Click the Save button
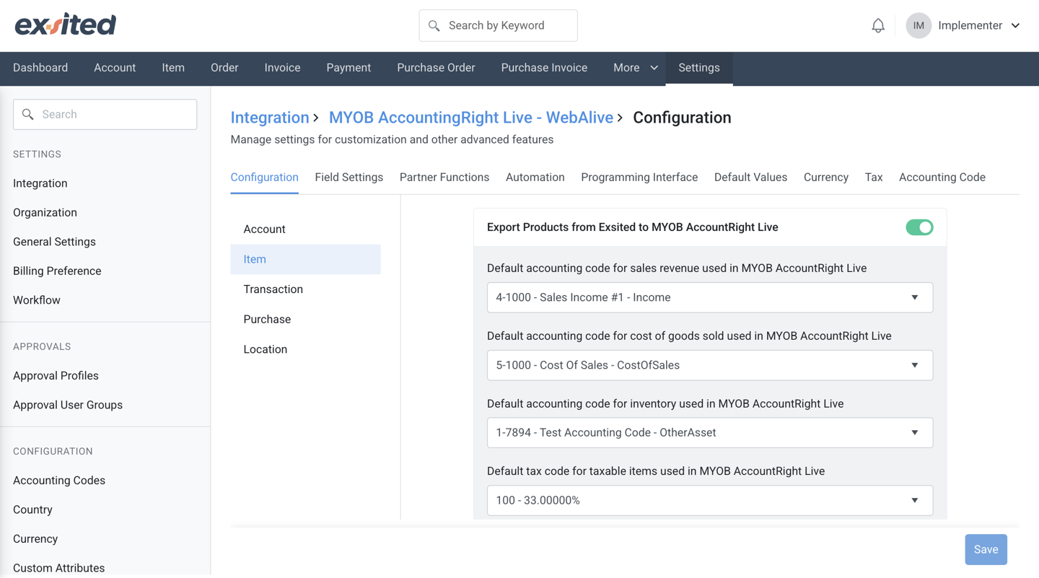1039x578 pixels. point(986,550)
